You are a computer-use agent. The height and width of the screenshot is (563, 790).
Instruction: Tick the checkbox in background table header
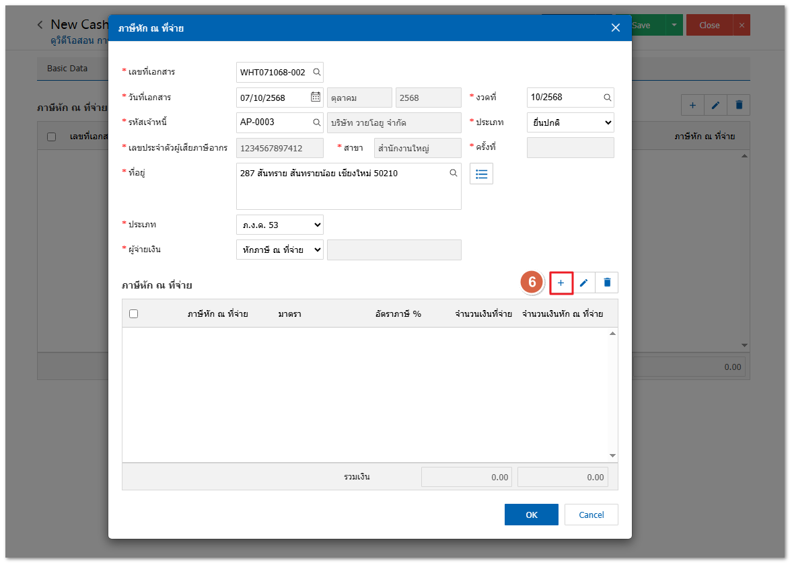(x=52, y=137)
